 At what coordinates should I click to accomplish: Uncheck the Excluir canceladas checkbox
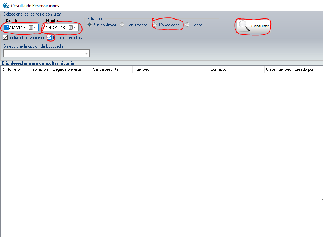[x=50, y=38]
